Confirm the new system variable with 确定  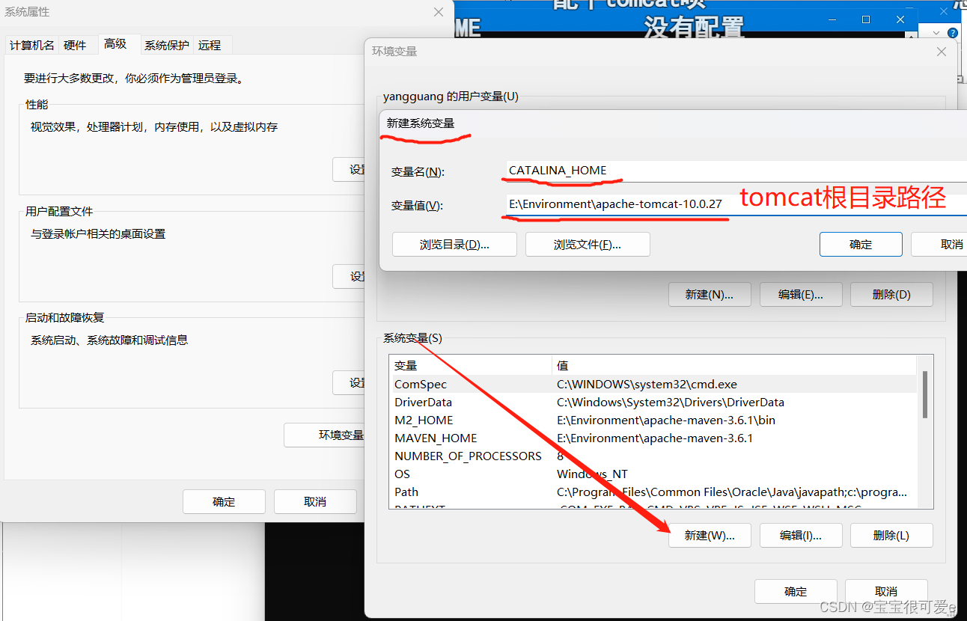861,245
